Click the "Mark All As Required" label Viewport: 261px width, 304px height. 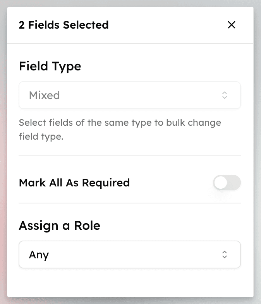click(x=74, y=183)
